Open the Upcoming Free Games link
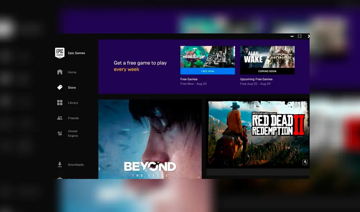360x212 pixels. (x=256, y=79)
